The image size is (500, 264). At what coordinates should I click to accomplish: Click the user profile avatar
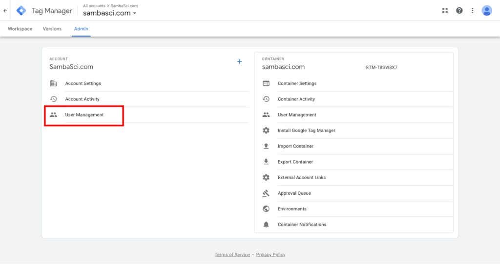tap(487, 11)
